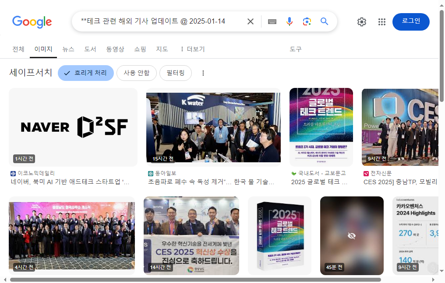The image size is (445, 283).
Task: Open the 2025 글로벌 테크 트렌드 book cover
Action: click(321, 127)
